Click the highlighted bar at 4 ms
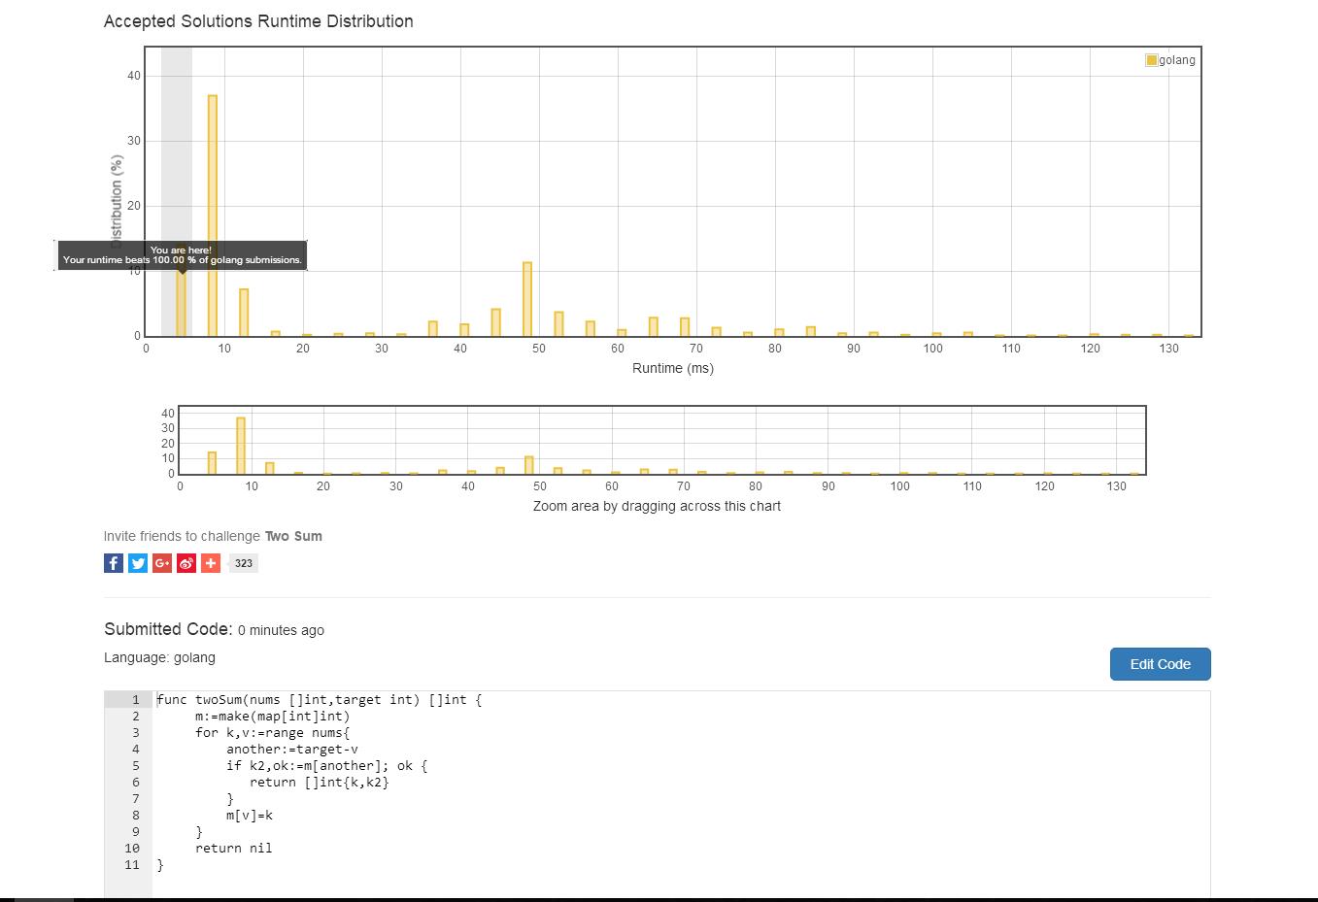This screenshot has width=1318, height=902. (182, 302)
